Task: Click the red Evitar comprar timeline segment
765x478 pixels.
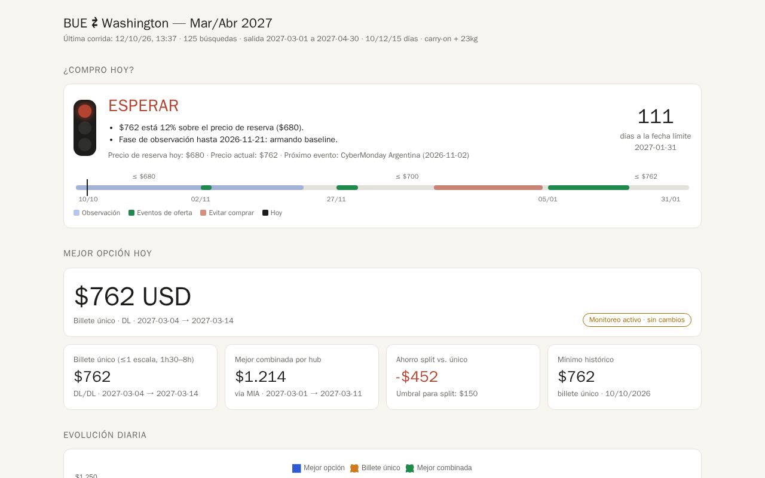Action: pos(488,188)
